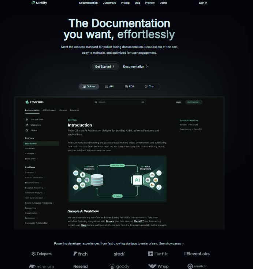Click the Whop logo

(x=158, y=266)
